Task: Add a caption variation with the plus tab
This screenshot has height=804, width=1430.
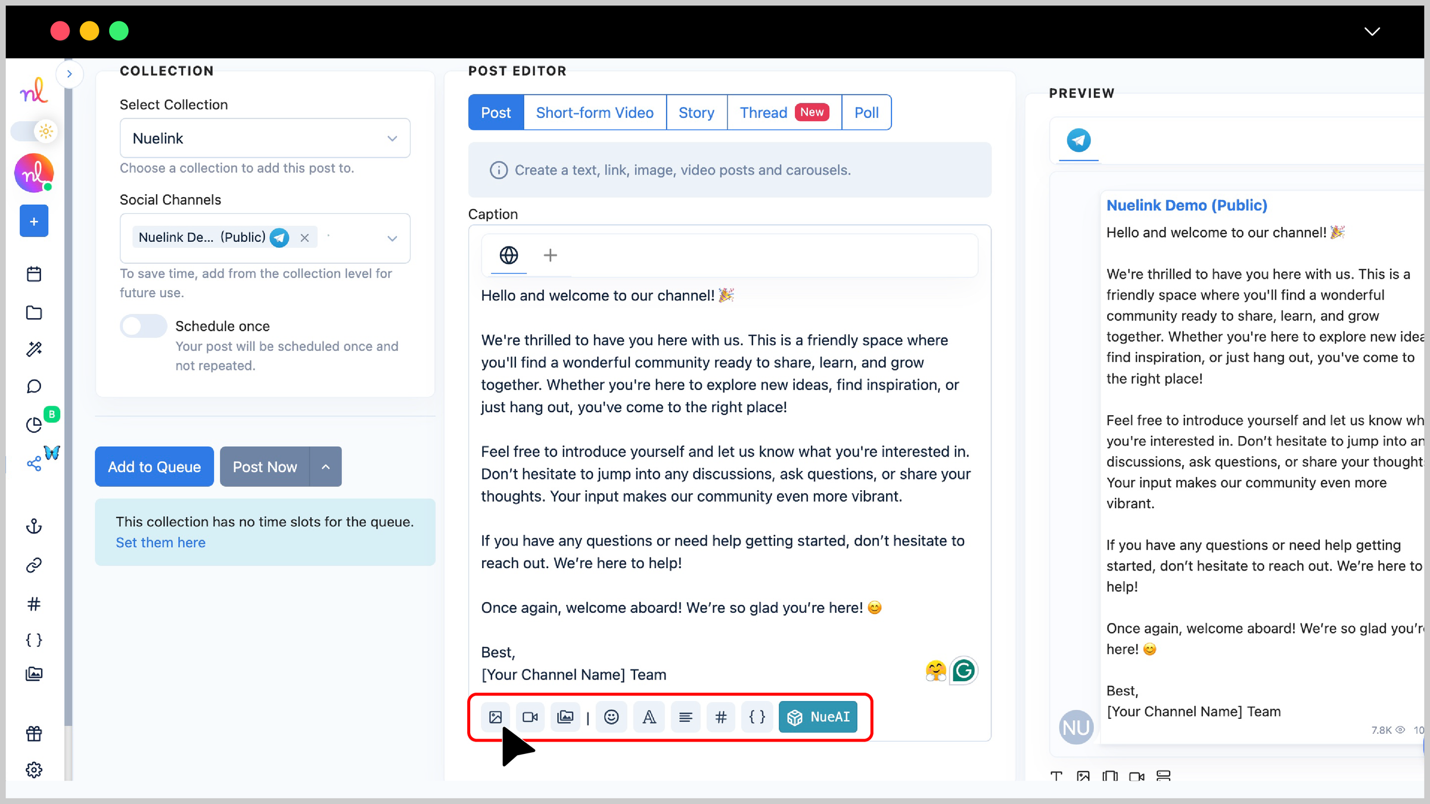Action: (x=550, y=255)
